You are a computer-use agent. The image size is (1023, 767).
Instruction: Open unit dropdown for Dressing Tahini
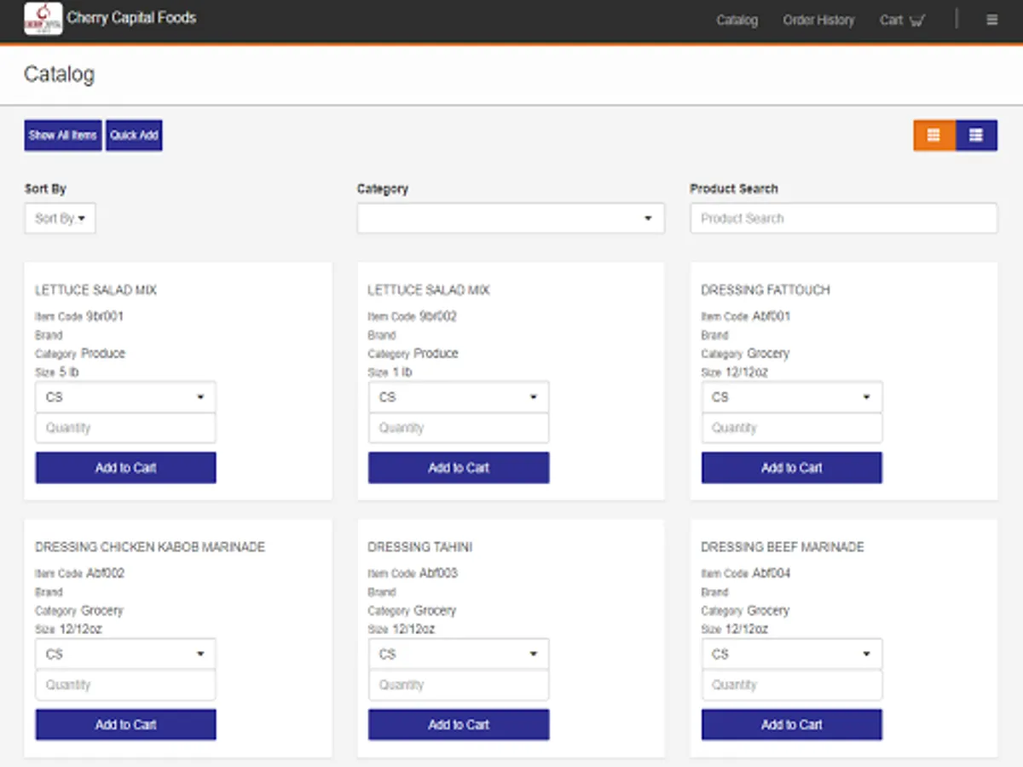click(x=459, y=655)
